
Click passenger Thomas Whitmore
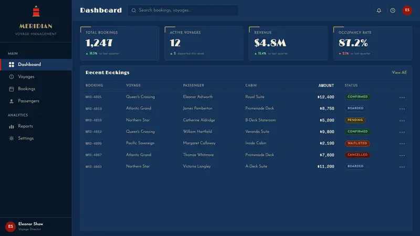click(x=198, y=155)
